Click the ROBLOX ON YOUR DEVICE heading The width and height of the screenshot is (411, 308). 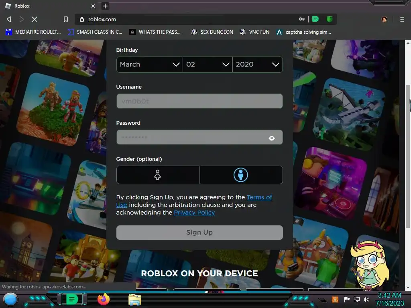click(x=199, y=274)
